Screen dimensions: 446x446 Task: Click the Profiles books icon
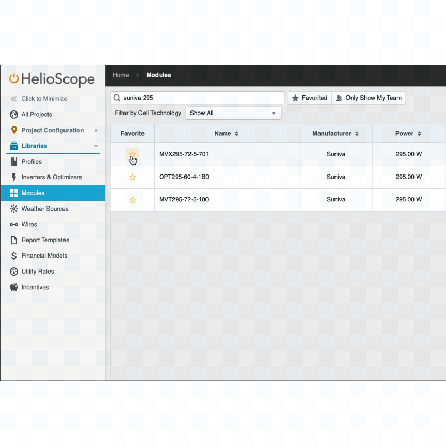coord(13,162)
